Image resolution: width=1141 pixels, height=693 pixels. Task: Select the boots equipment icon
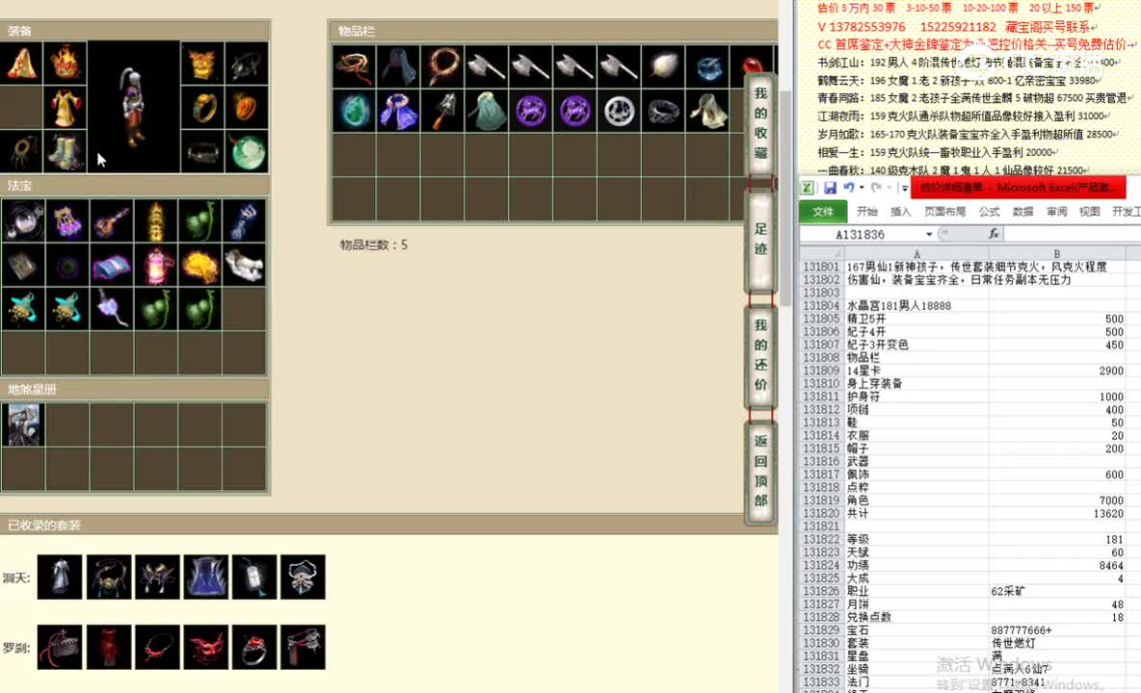[66, 152]
